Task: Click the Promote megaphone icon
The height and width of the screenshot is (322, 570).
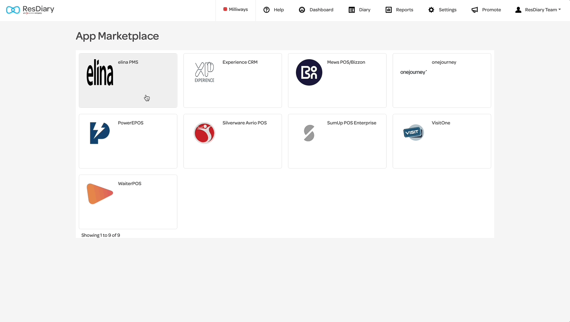Action: click(475, 10)
